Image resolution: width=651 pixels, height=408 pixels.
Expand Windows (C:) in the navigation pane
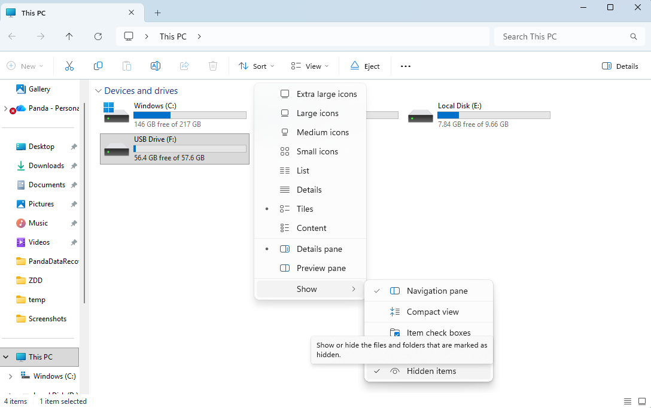11,376
